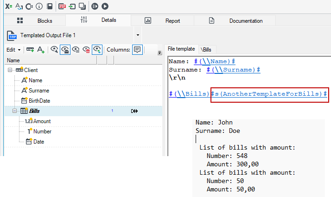331x197 pixels.
Task: Select the Surname field in tree
Action: pyautogui.click(x=39, y=91)
